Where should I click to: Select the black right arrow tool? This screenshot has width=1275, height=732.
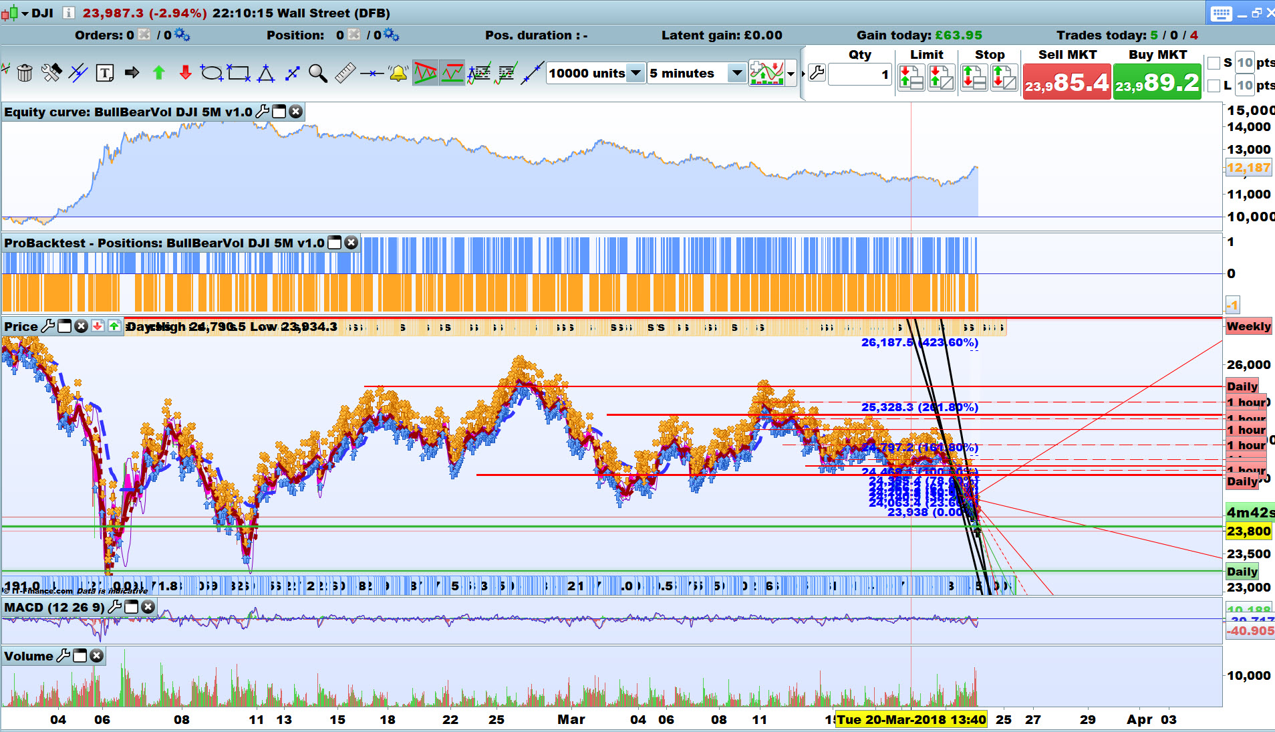coord(132,73)
